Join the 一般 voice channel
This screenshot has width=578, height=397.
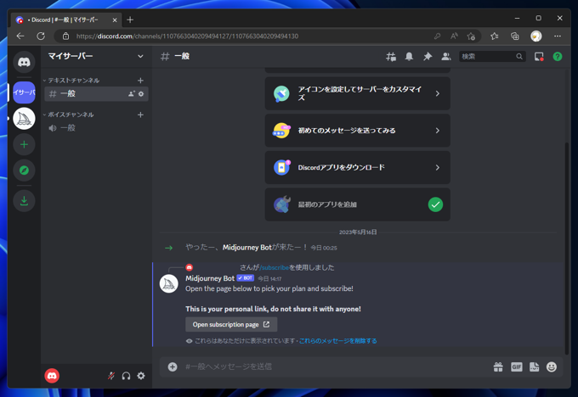point(96,128)
